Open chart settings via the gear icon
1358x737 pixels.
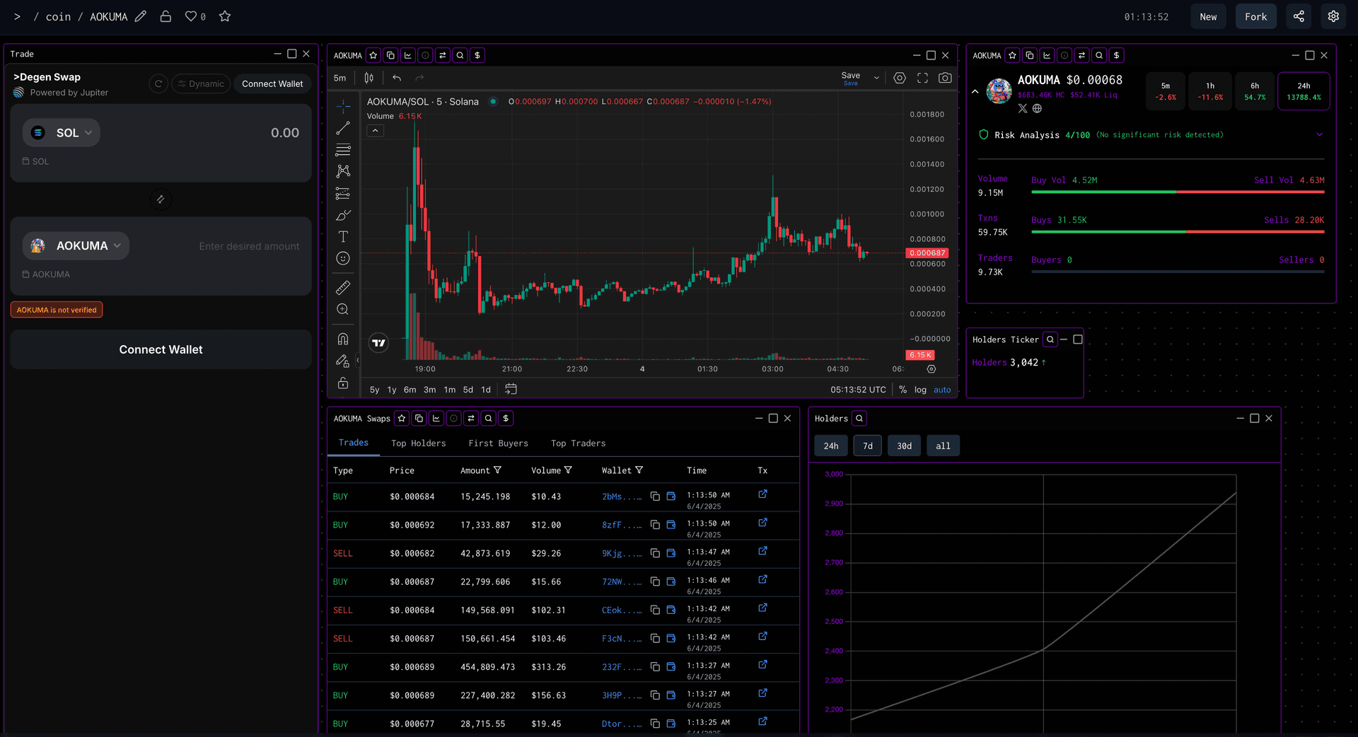point(900,78)
